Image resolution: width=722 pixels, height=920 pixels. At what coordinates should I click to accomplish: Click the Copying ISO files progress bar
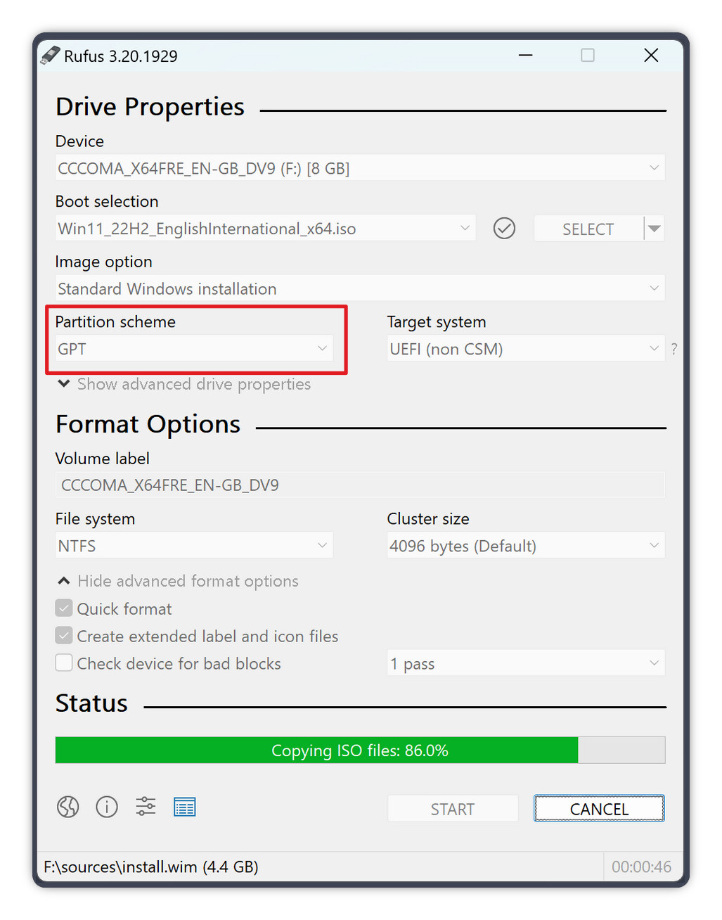[359, 750]
